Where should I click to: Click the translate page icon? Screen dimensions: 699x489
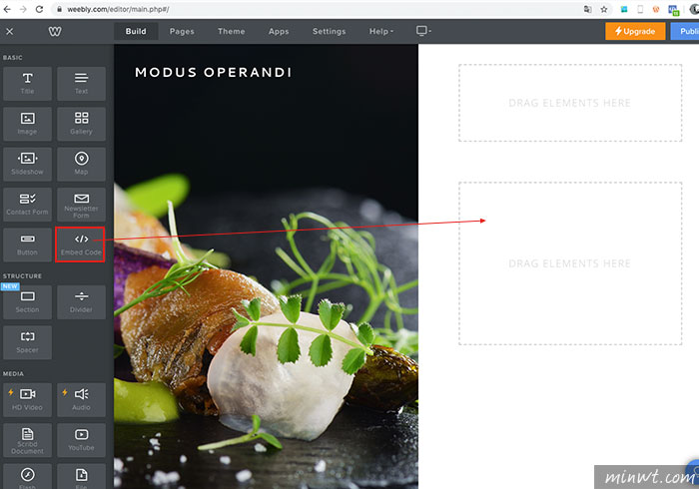click(587, 9)
